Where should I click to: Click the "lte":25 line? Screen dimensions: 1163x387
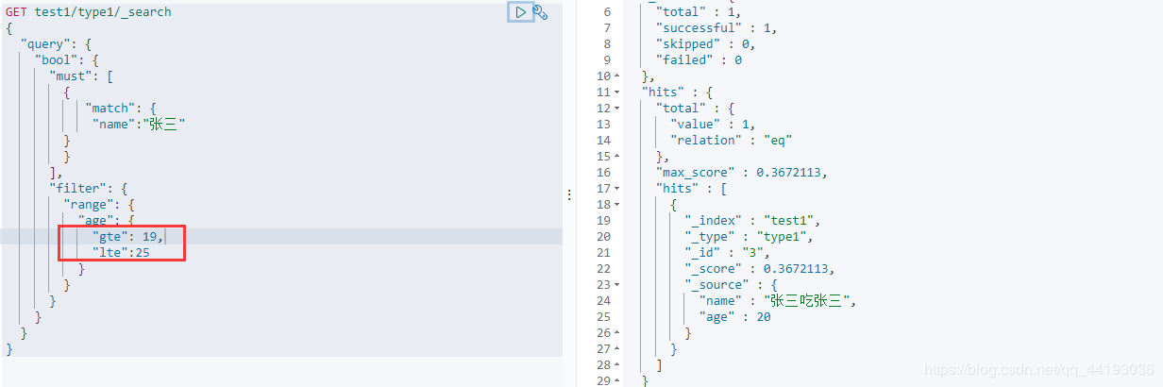[x=121, y=252]
